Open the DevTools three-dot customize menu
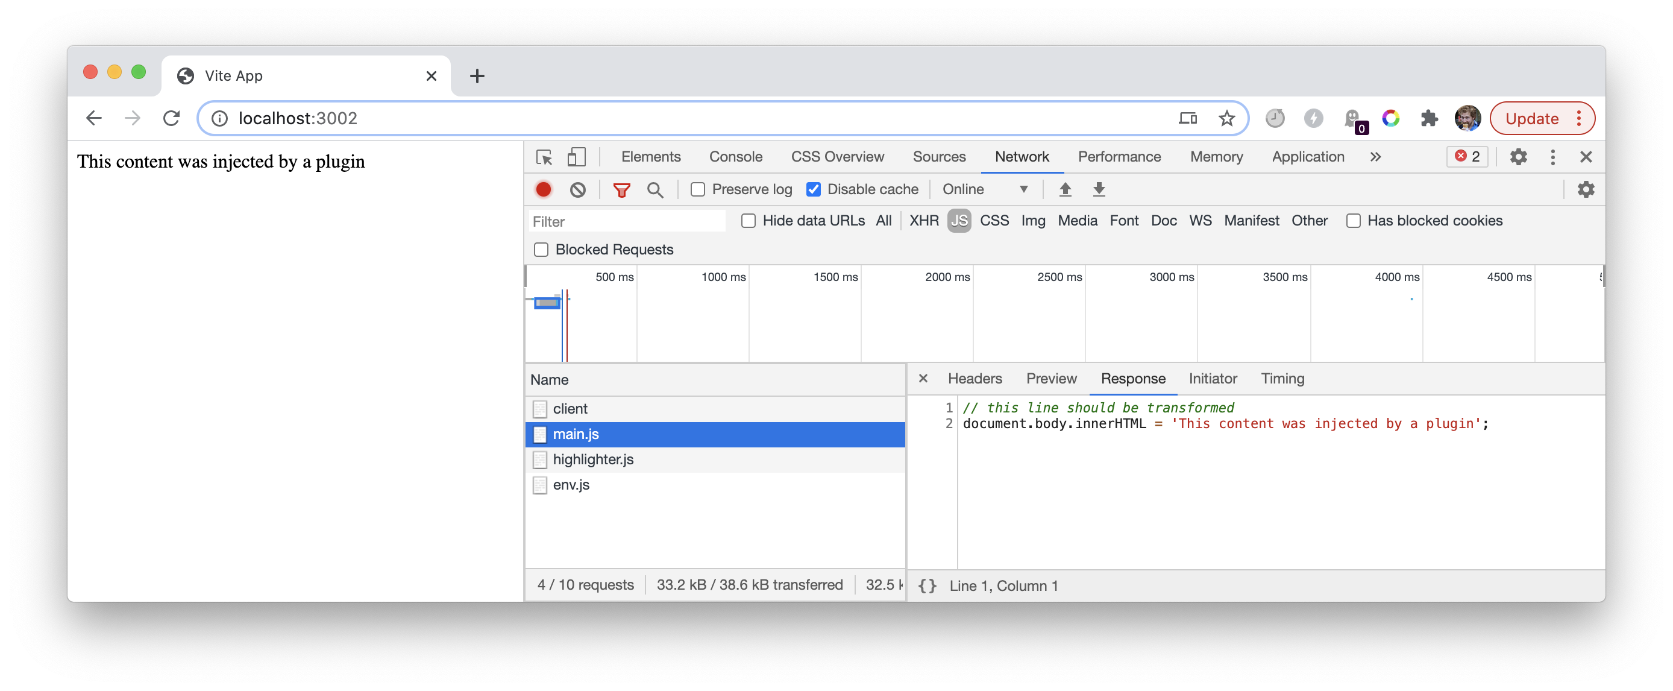This screenshot has height=691, width=1673. point(1552,157)
